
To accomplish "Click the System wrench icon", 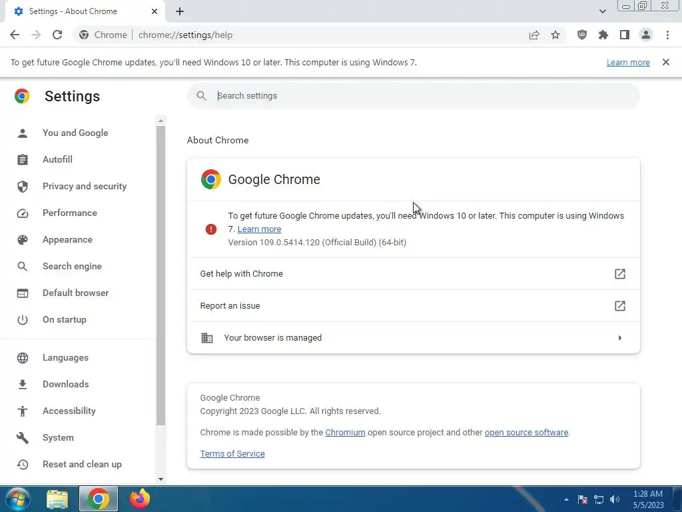I will (23, 437).
